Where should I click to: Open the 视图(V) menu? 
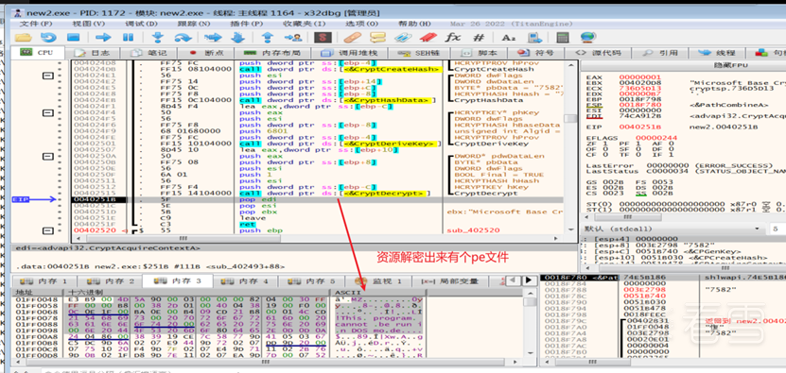pos(89,24)
